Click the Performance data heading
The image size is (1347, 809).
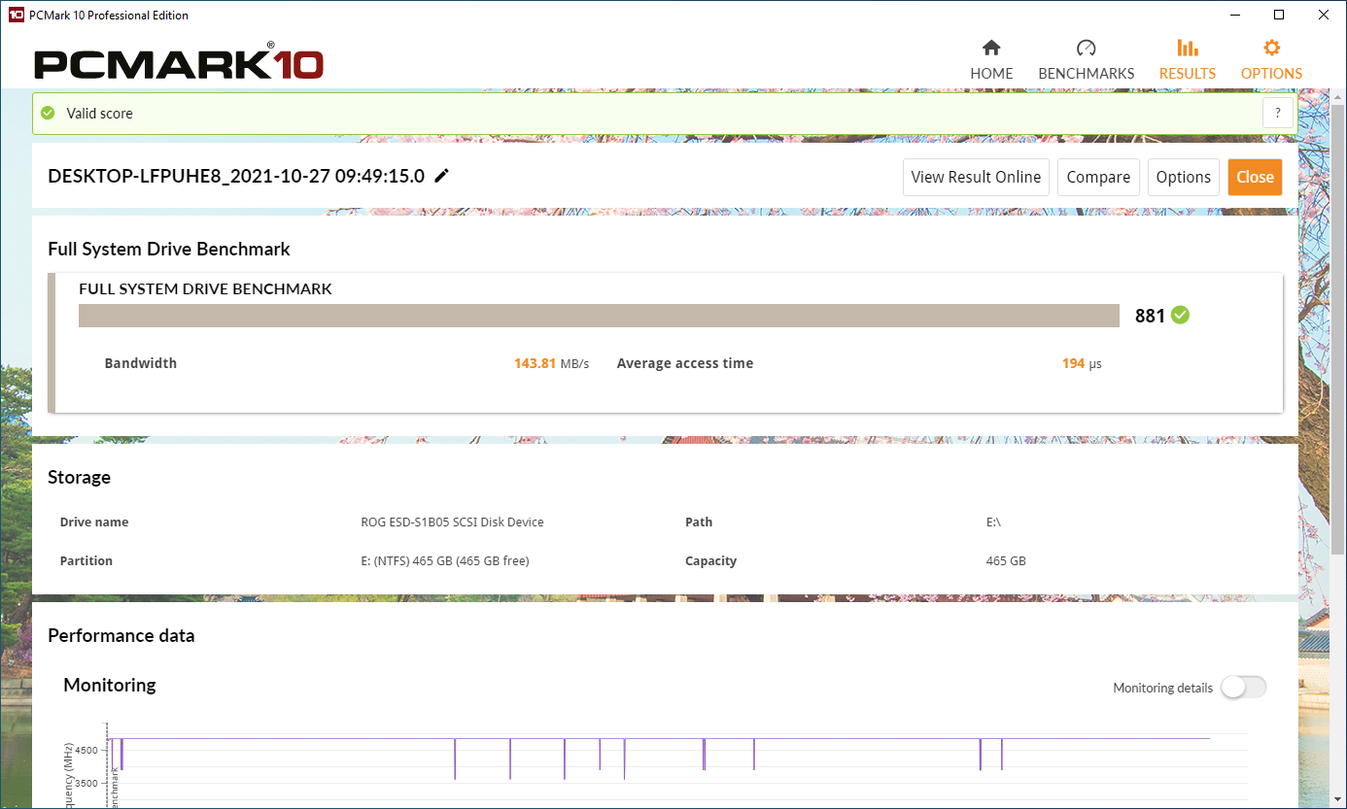pos(121,635)
